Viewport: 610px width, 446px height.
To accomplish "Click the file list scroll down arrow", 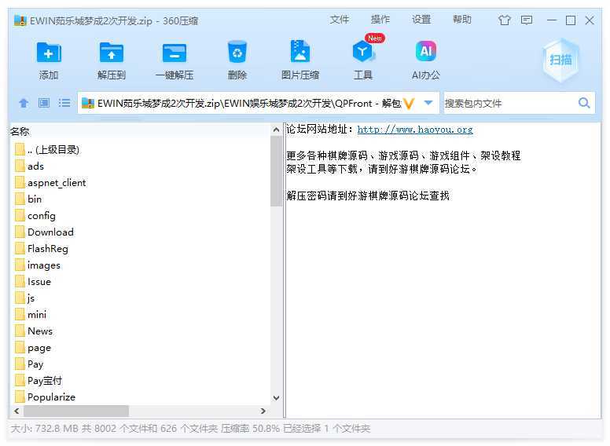I will click(x=276, y=398).
